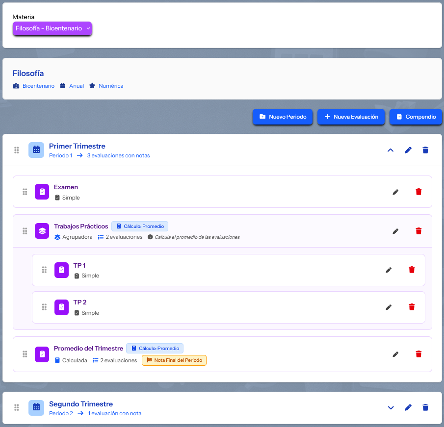Edit the Primer Trimestre period
Image resolution: width=444 pixels, height=427 pixels.
(x=408, y=150)
